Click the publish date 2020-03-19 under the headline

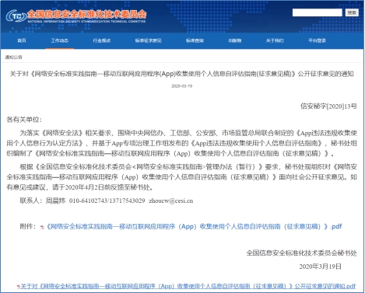tap(181, 86)
